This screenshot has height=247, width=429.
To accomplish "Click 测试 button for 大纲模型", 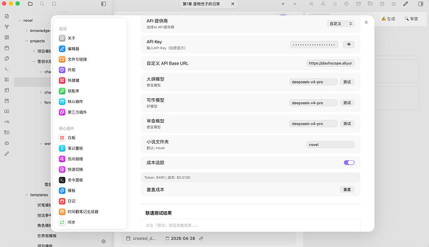I will 347,82.
